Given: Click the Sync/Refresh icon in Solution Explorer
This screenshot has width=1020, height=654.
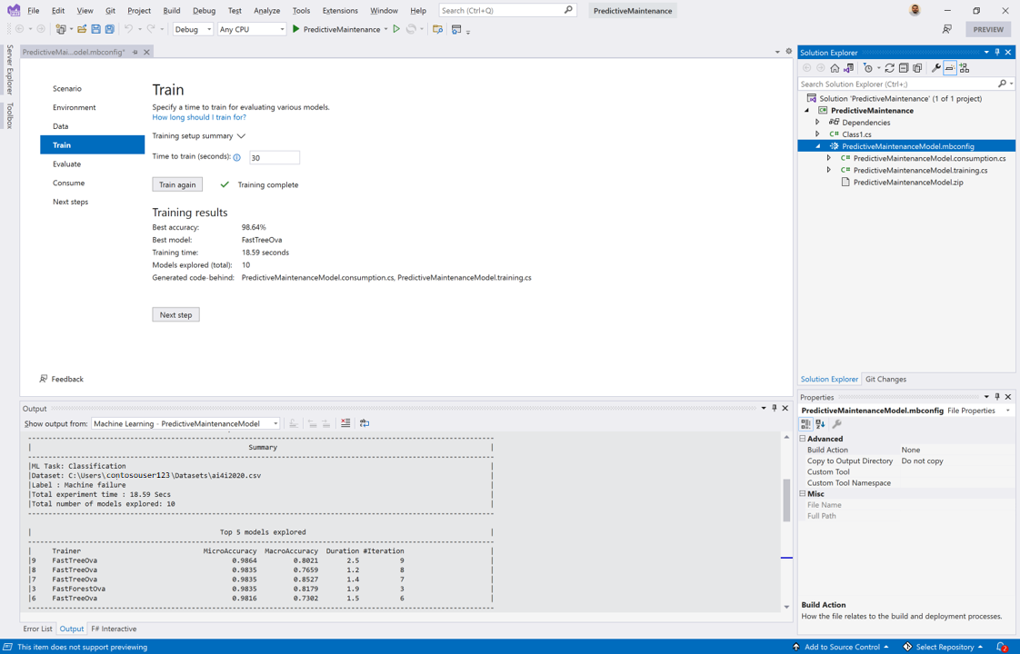Looking at the screenshot, I should pos(889,68).
